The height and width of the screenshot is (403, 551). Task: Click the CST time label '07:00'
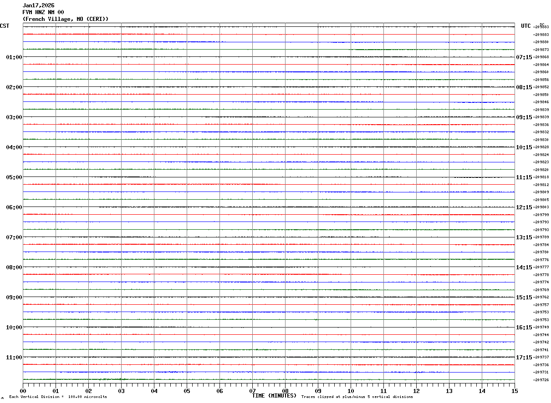(x=14, y=237)
